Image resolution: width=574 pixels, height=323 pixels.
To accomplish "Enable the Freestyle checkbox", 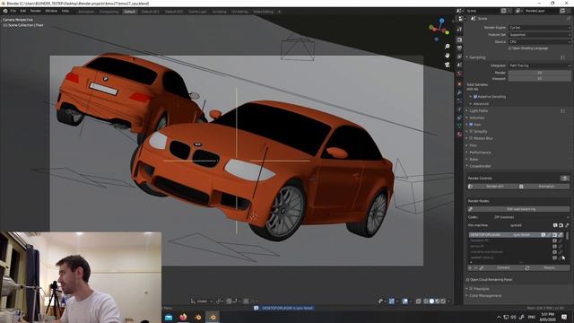I will 471,289.
